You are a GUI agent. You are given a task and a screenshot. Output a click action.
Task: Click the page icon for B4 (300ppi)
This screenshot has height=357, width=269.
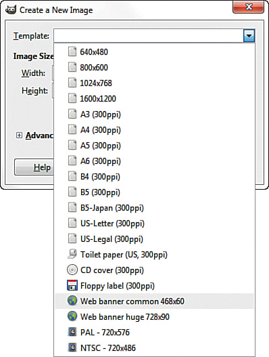(72, 176)
